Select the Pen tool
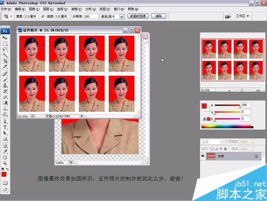The width and height of the screenshot is (267, 201). pyautogui.click(x=5, y=121)
